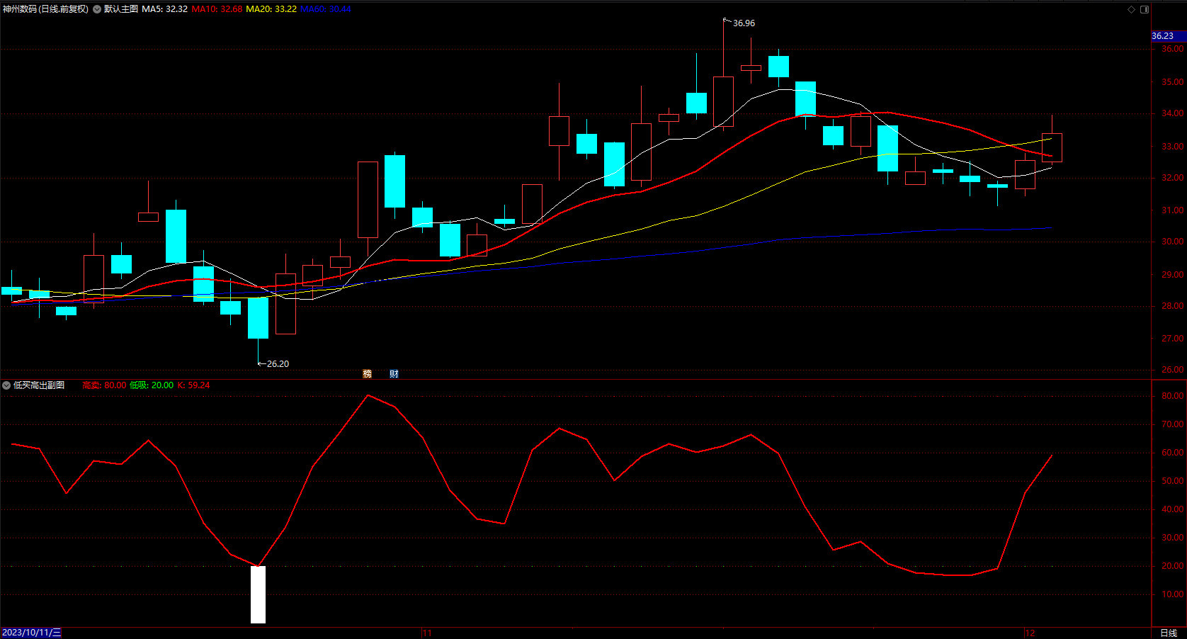This screenshot has width=1187, height=639.
Task: Toggle the side panel icon at top right
Action: (x=1145, y=9)
